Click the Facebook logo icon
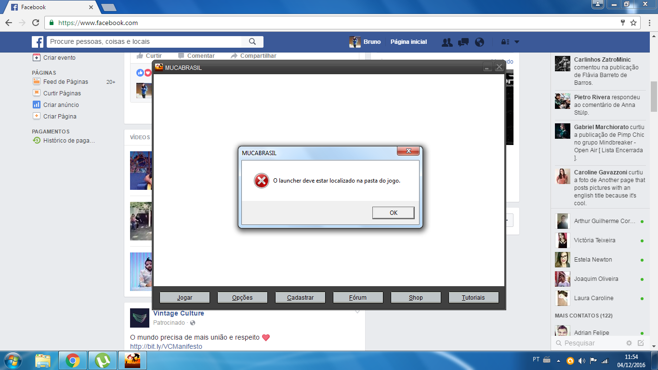 (x=38, y=42)
